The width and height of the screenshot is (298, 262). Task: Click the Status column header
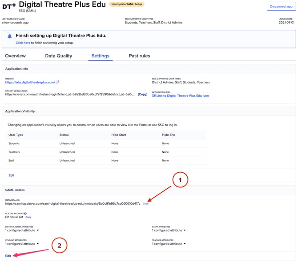click(64, 135)
